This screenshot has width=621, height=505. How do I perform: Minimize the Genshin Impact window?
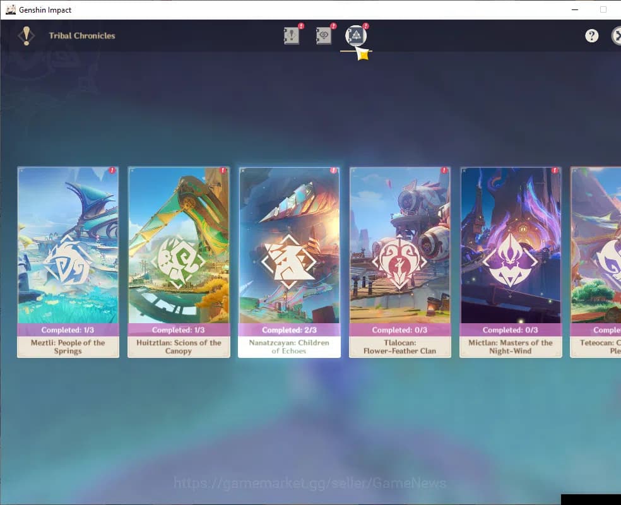[x=575, y=9]
